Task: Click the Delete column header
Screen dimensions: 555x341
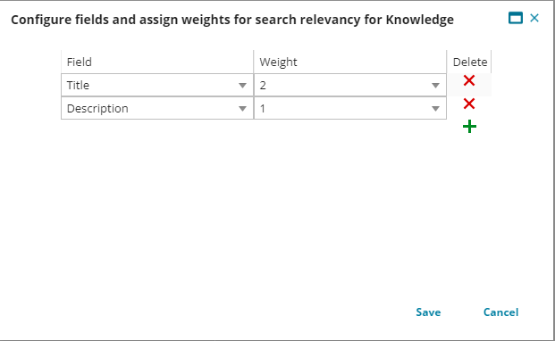Action: [470, 62]
